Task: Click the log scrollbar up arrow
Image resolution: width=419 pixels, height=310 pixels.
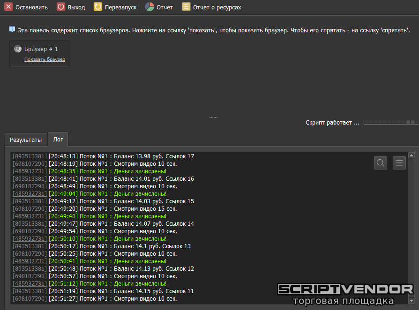Action: pos(412,155)
